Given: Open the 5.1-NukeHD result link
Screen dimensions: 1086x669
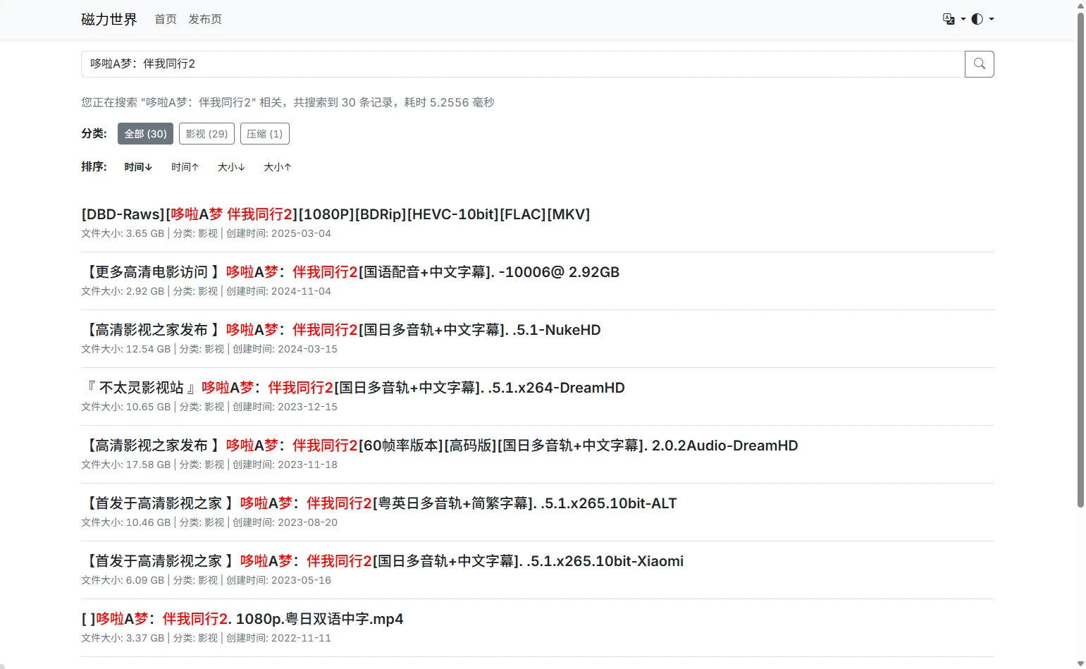Looking at the screenshot, I should [x=343, y=330].
